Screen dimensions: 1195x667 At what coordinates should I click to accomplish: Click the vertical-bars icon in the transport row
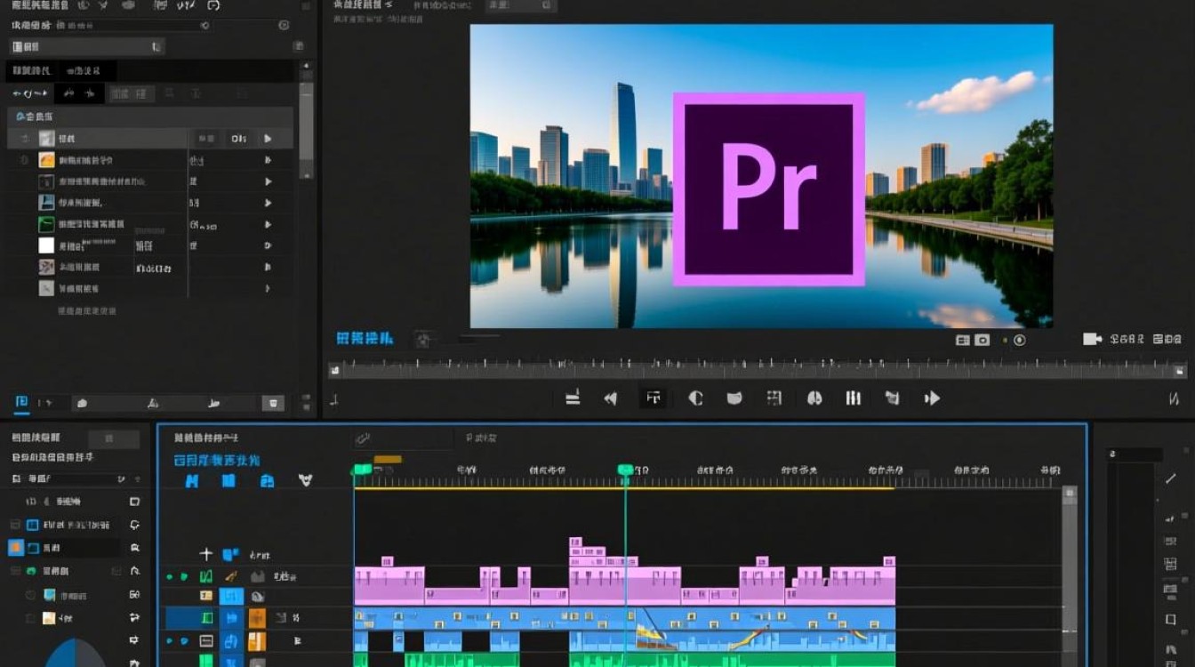pyautogui.click(x=854, y=398)
